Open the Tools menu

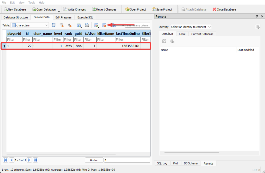[x=32, y=3]
